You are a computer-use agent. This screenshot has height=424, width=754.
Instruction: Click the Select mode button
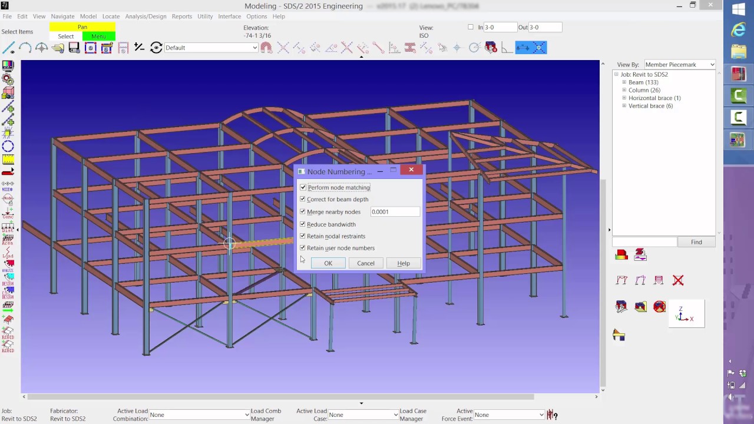tap(66, 37)
